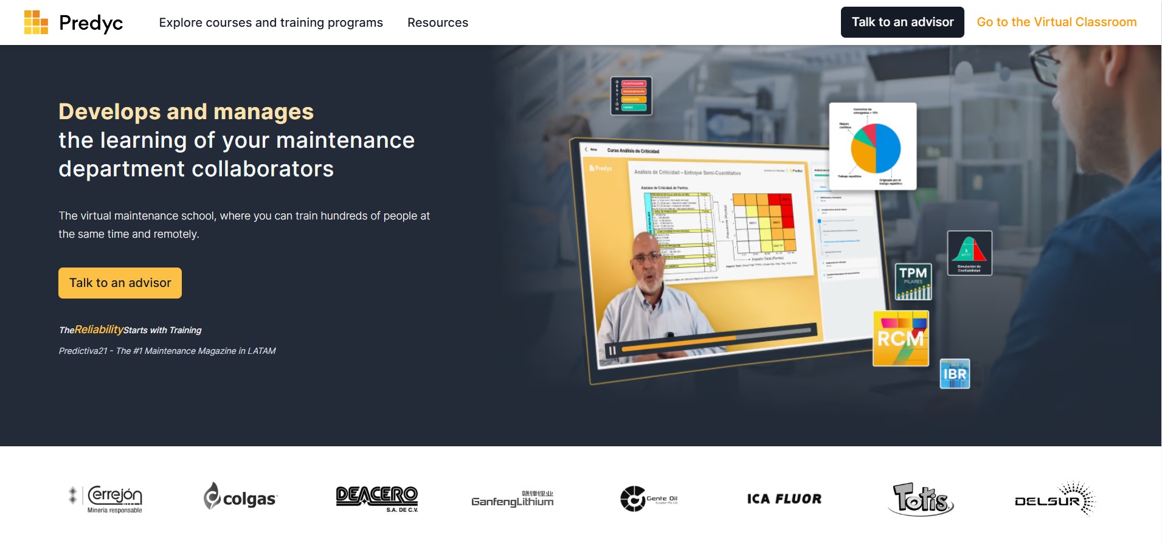The height and width of the screenshot is (546, 1162).
Task: Click the Ganfeng Lithium logo
Action: click(513, 499)
